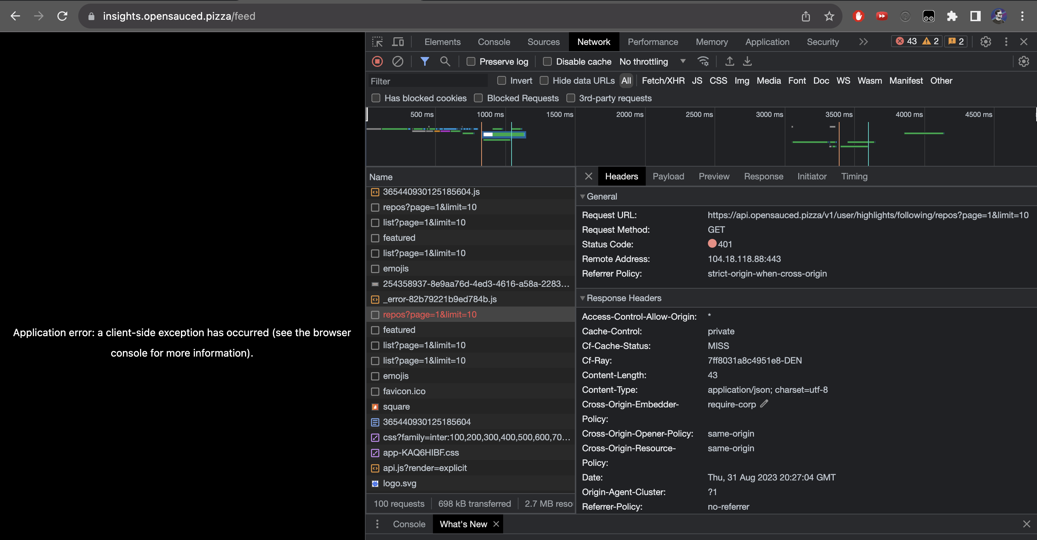1037x540 pixels.
Task: Open DevTools settings
Action: pyautogui.click(x=985, y=41)
